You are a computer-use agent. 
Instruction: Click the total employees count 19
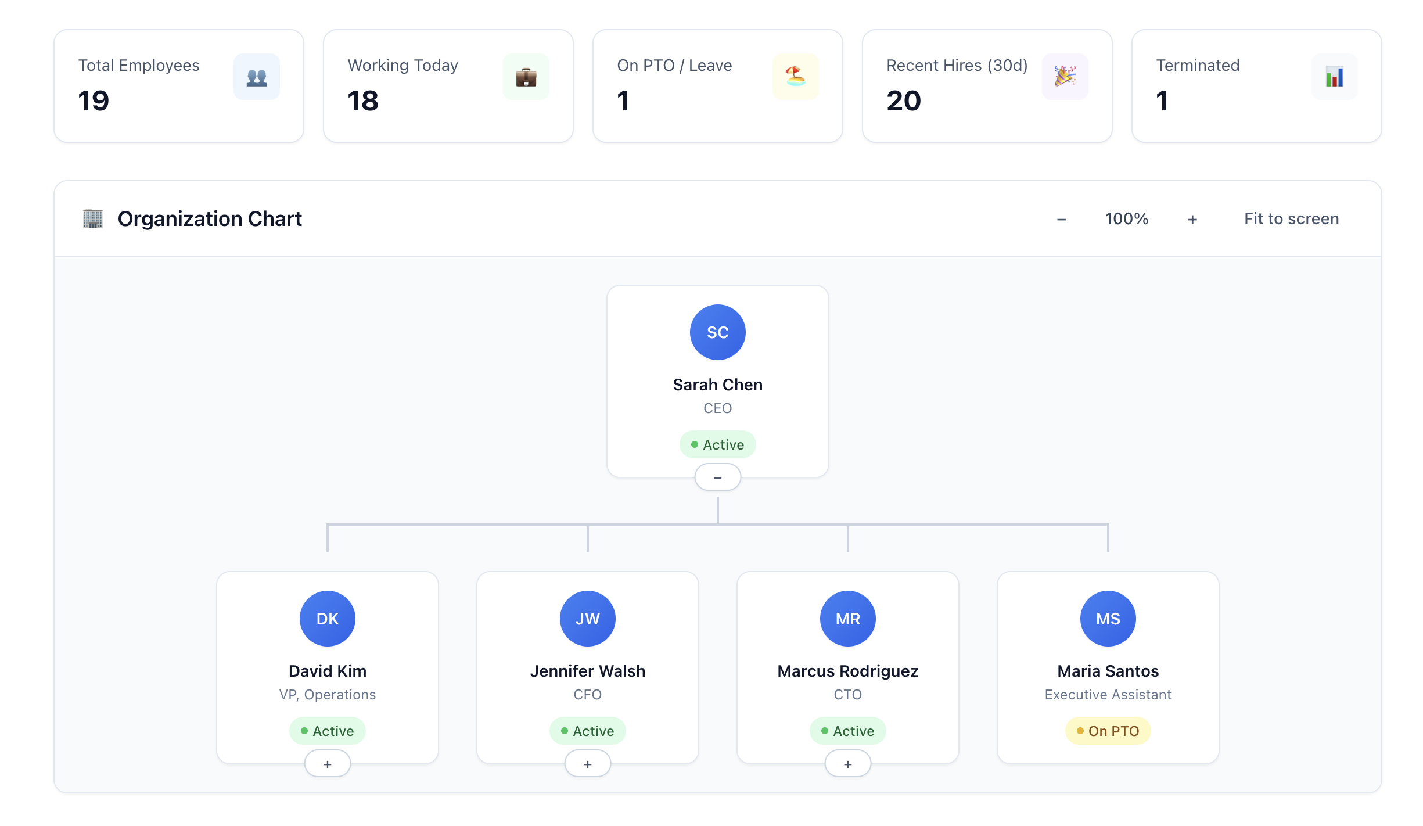[x=94, y=101]
